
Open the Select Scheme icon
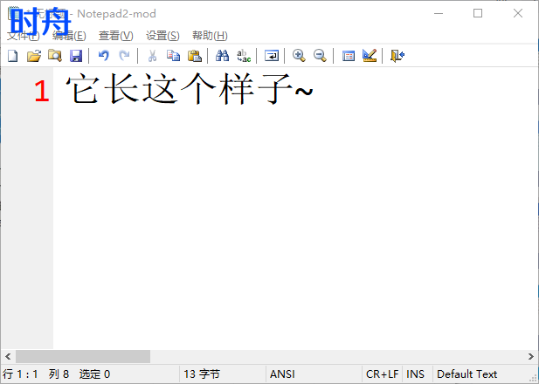tap(349, 55)
